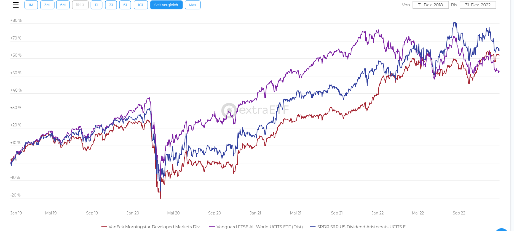
Task: Choose the 3J time period
Action: tap(111, 5)
